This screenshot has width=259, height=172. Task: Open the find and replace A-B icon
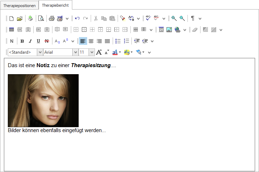131,18
